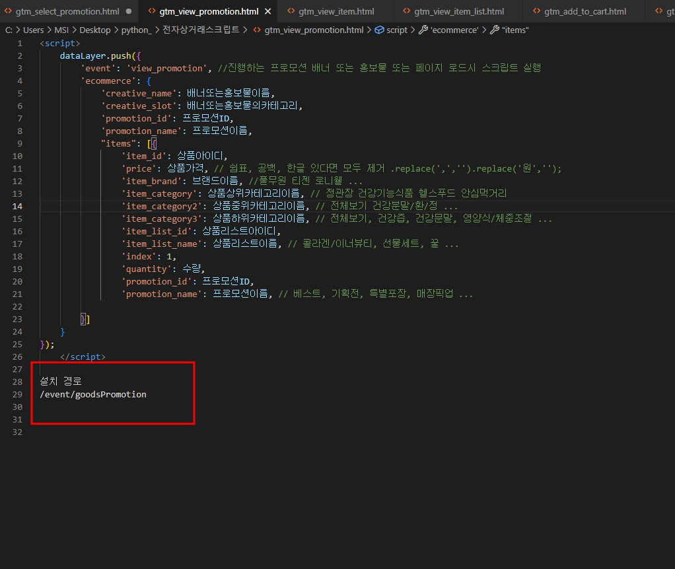Open the python_ breadcrumb
The image size is (675, 569).
tap(137, 30)
